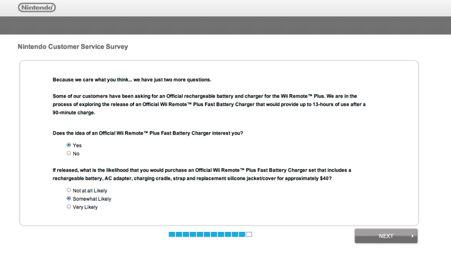Click the Nintendo Customer Service Survey heading
The height and width of the screenshot is (257, 451).
click(x=73, y=47)
